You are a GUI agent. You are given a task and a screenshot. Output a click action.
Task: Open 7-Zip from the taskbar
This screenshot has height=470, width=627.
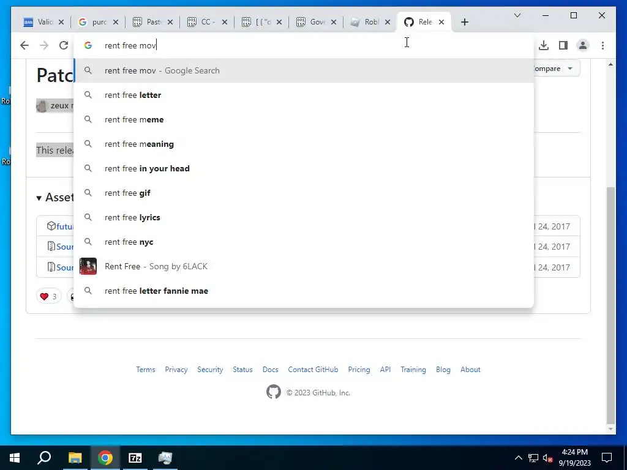[x=135, y=458]
